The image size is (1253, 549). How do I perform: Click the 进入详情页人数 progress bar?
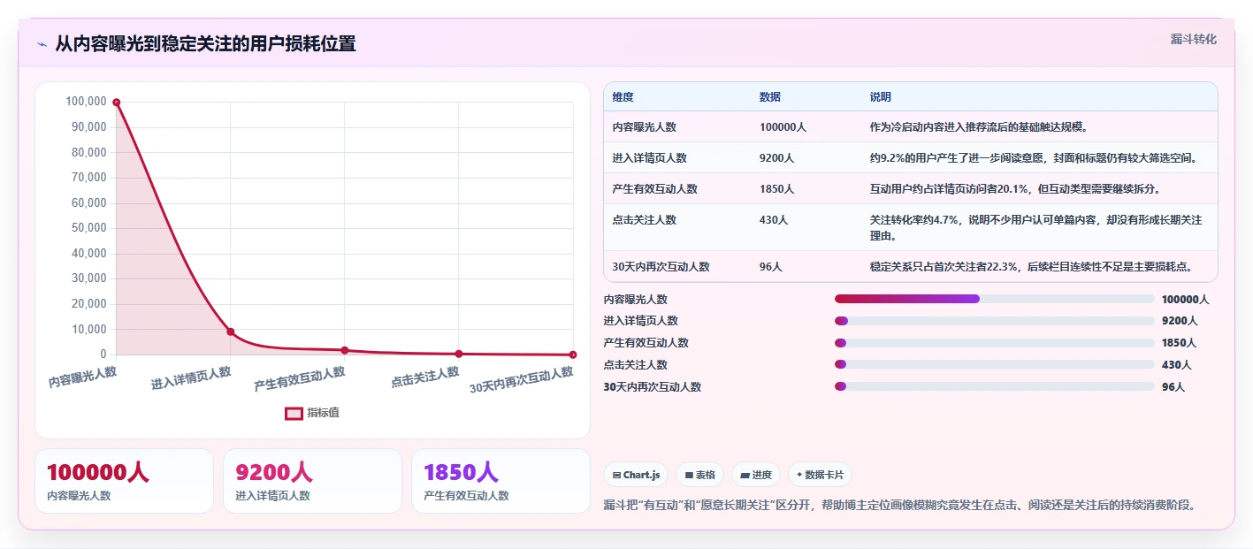click(x=995, y=321)
